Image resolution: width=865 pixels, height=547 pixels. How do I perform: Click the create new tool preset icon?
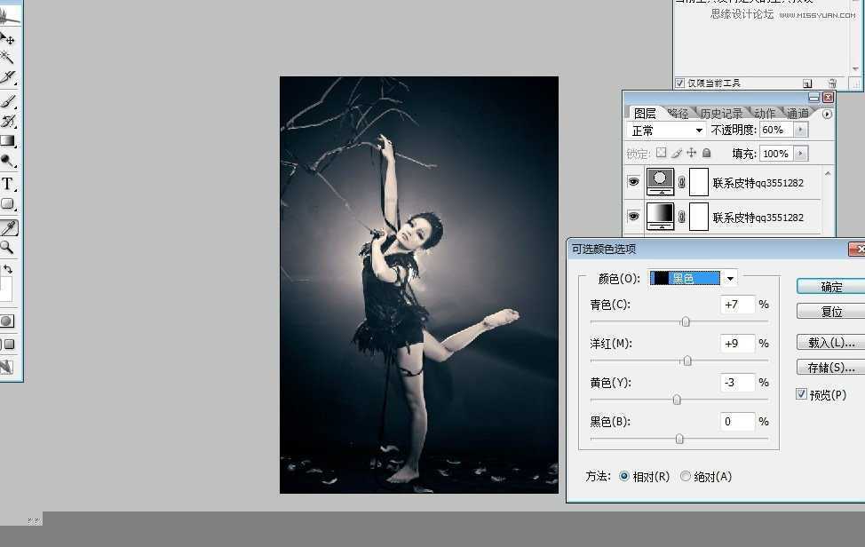[x=807, y=83]
